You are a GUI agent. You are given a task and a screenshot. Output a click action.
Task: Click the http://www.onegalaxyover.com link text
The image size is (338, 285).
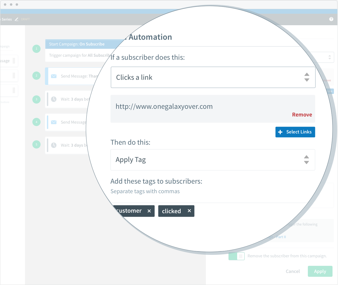(x=164, y=107)
